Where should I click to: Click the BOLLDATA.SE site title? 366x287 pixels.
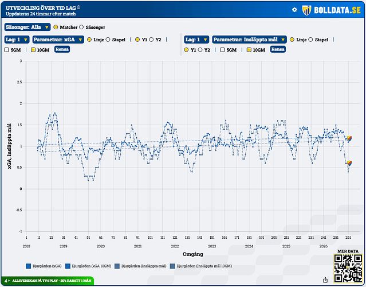337,10
